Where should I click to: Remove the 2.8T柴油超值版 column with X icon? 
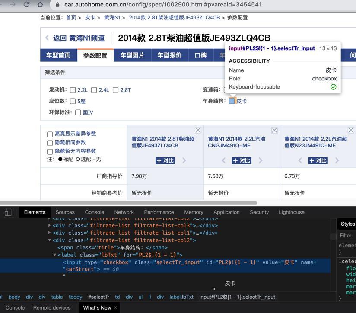(198, 130)
